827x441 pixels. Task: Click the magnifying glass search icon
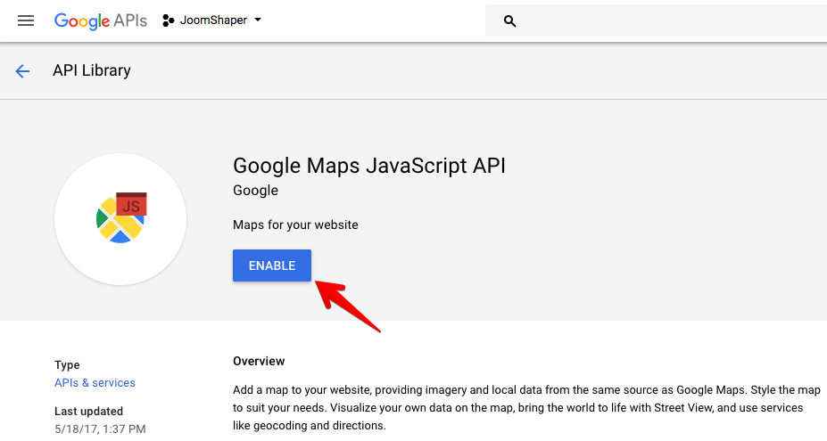(x=510, y=21)
